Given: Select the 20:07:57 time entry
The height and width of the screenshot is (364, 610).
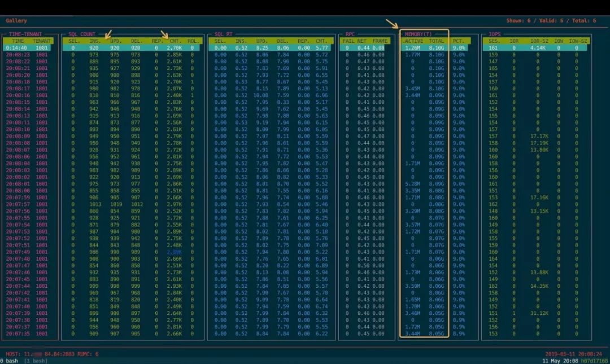Looking at the screenshot, I should click(18, 204).
